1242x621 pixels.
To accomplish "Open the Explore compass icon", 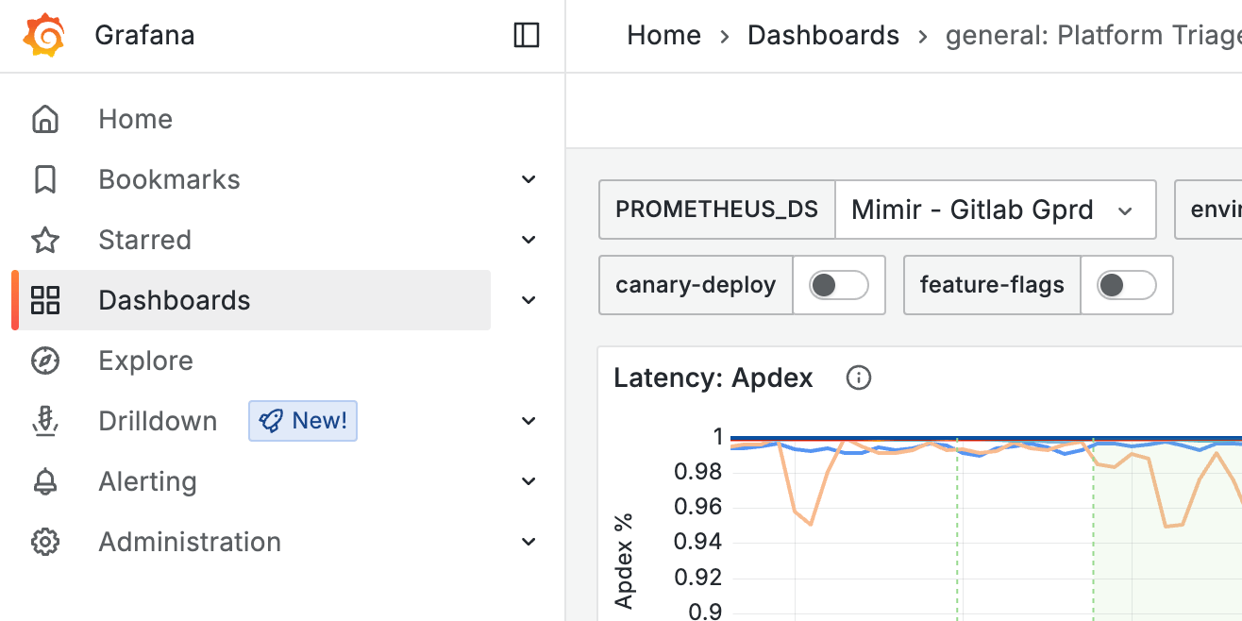I will point(44,361).
